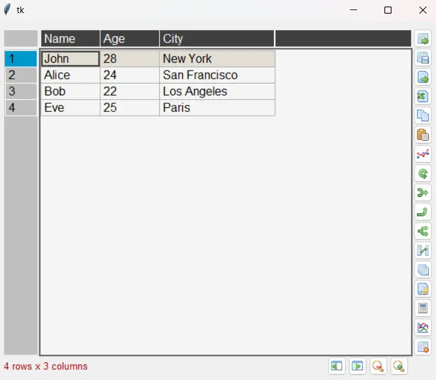This screenshot has width=436, height=380.
Task: Click the cell containing Bob
Action: (x=71, y=91)
